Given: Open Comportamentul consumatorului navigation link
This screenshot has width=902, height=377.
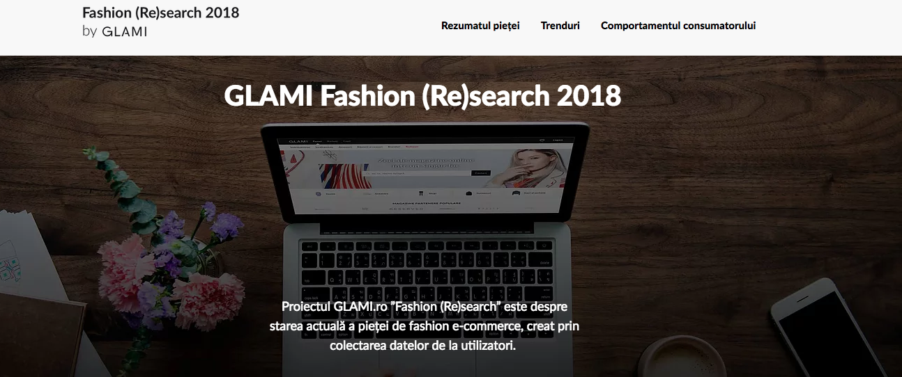Looking at the screenshot, I should pos(678,26).
